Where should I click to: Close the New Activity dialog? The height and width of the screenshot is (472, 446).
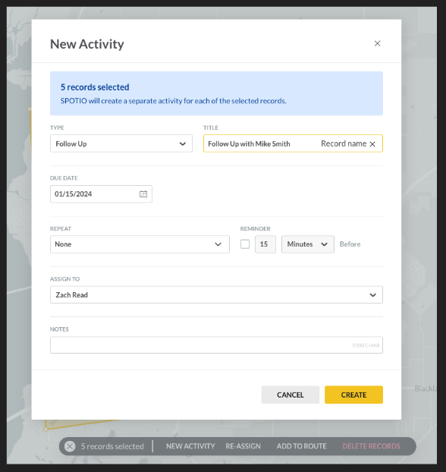(x=377, y=44)
